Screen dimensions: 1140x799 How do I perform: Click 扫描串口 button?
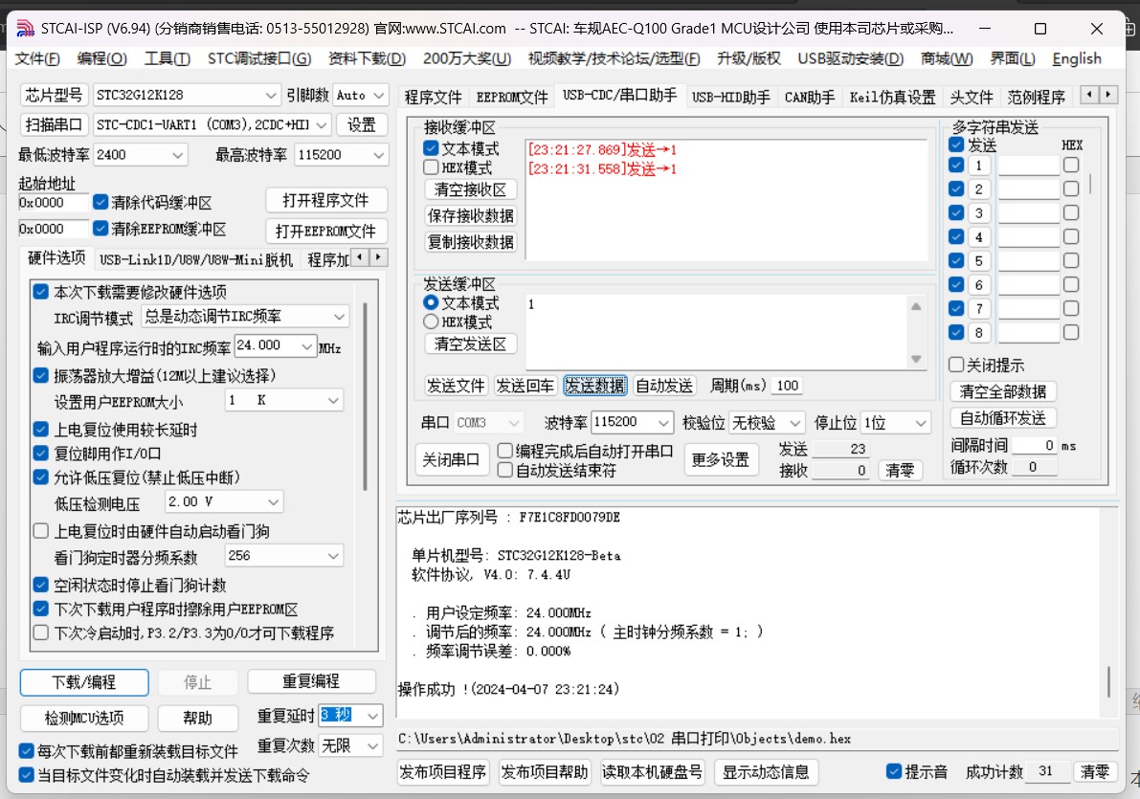(53, 124)
